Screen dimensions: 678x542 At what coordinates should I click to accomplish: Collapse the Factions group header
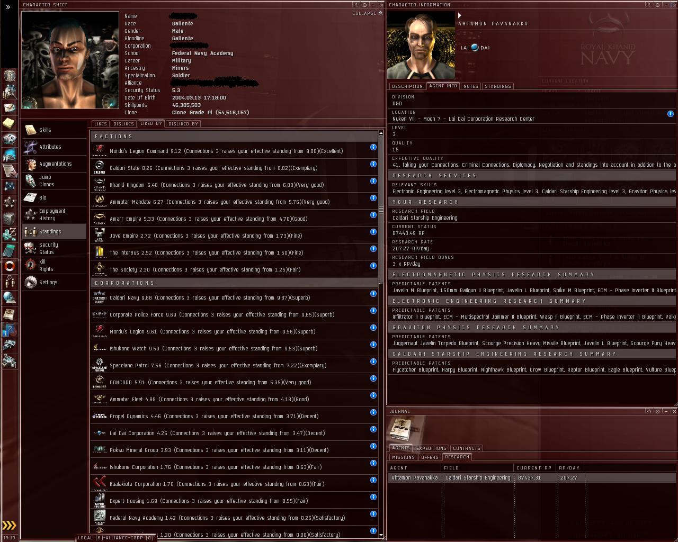[x=234, y=136]
